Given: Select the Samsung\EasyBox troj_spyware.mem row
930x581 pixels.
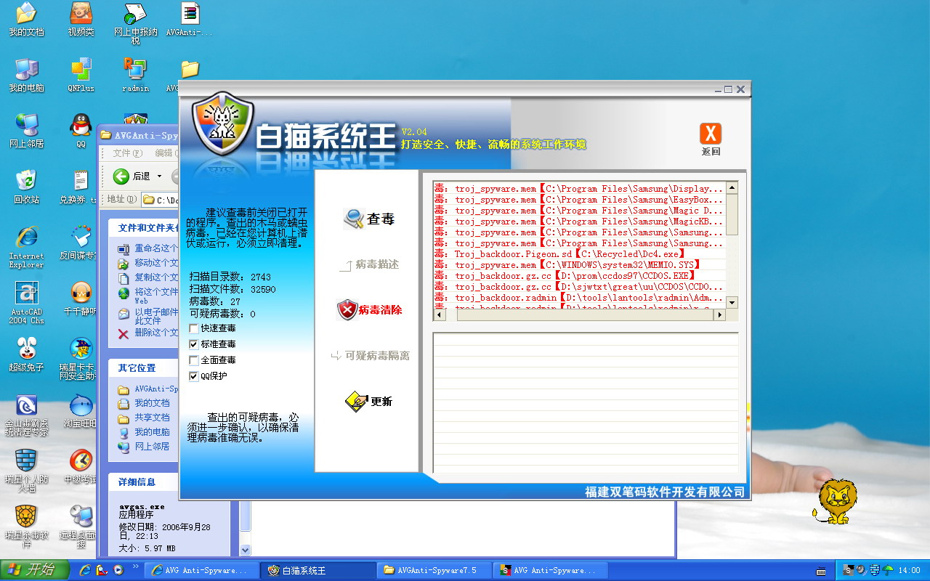Looking at the screenshot, I should coord(579,200).
